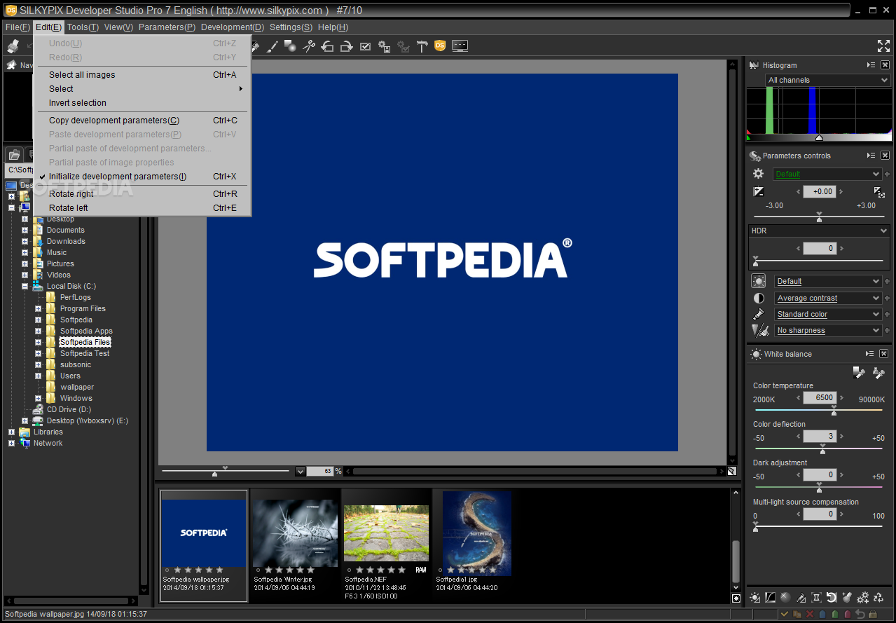Click the rotation arrow icon in bottom panel

pos(831,598)
